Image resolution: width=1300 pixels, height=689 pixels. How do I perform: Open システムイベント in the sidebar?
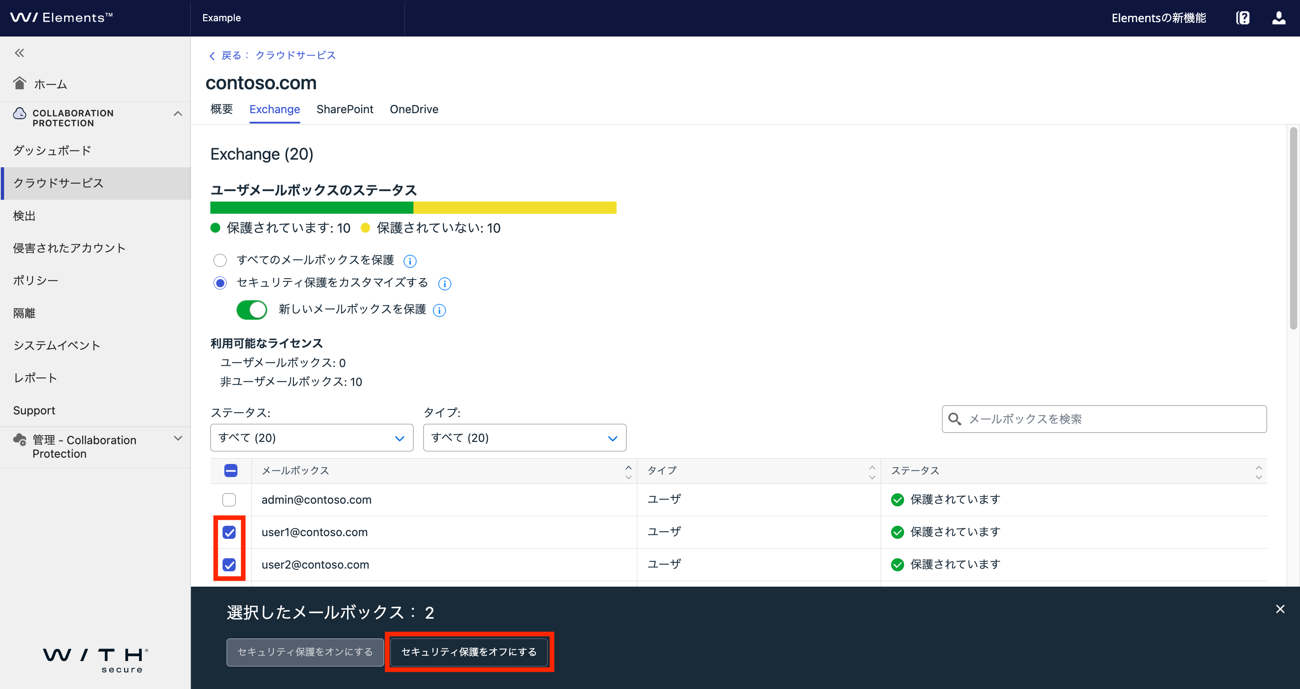pyautogui.click(x=95, y=345)
